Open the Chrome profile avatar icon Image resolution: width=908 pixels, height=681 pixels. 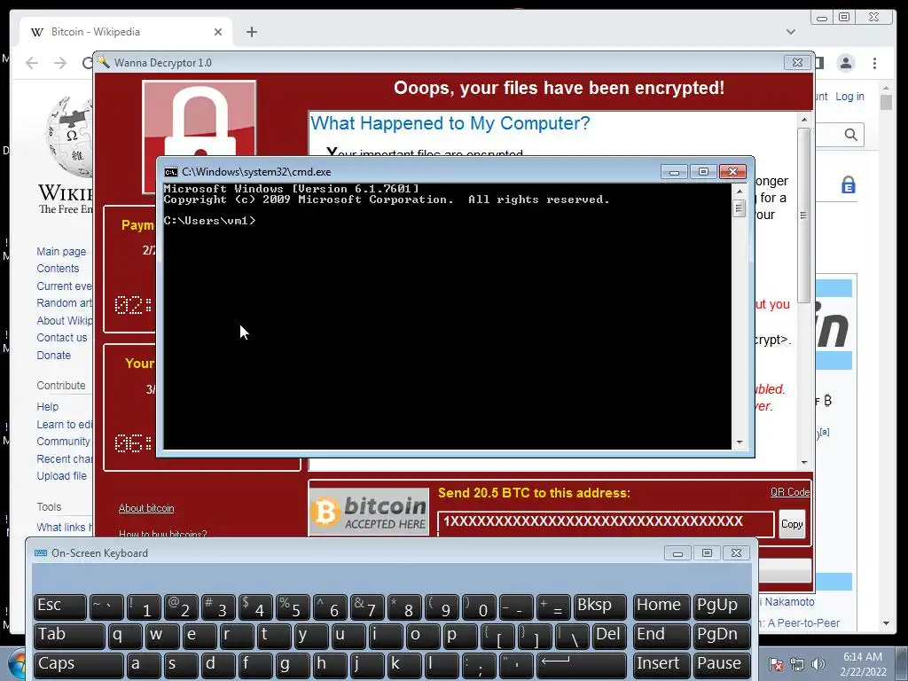pos(845,63)
